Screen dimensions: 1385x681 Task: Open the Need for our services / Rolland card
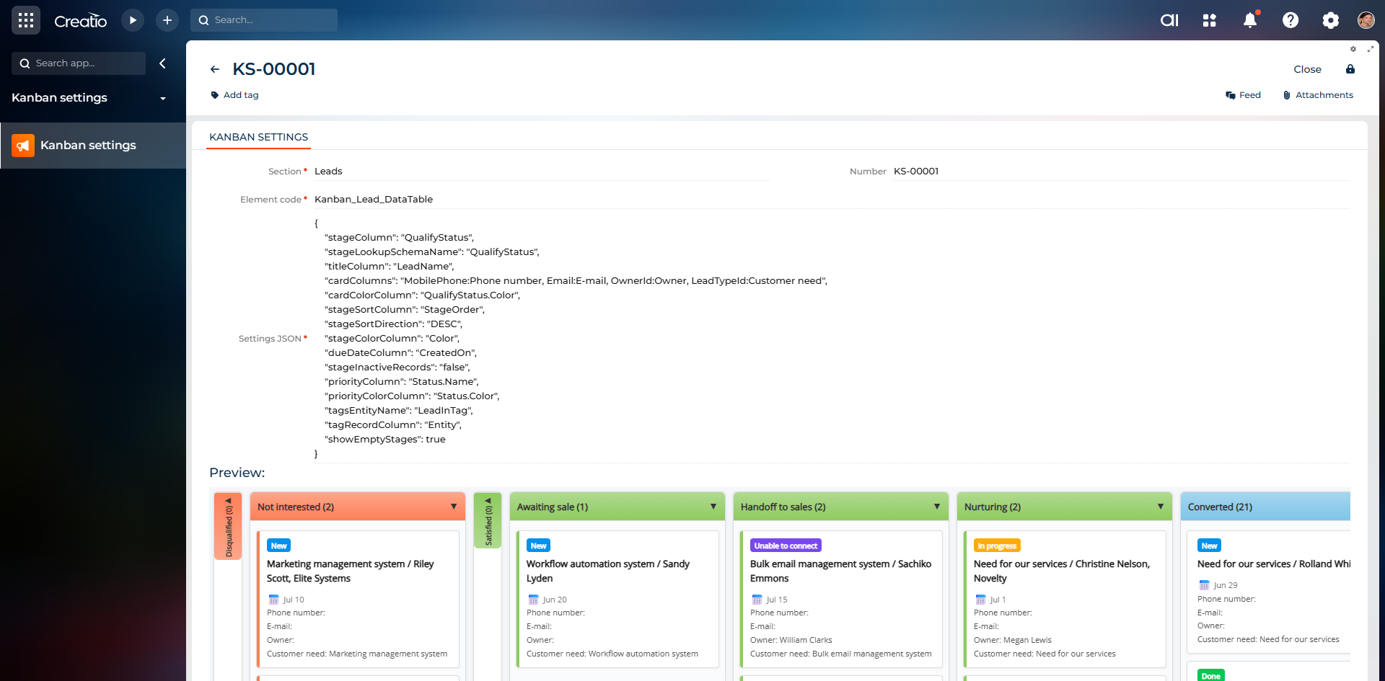tap(1269, 592)
